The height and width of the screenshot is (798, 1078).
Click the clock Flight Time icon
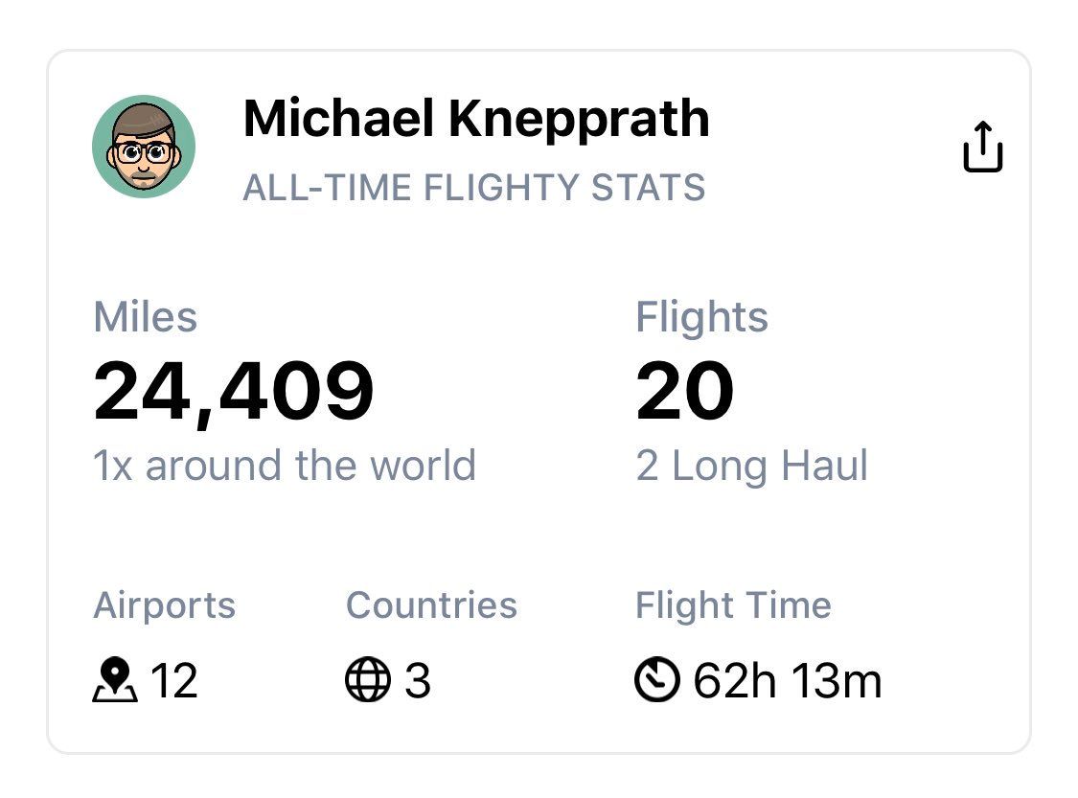click(657, 679)
